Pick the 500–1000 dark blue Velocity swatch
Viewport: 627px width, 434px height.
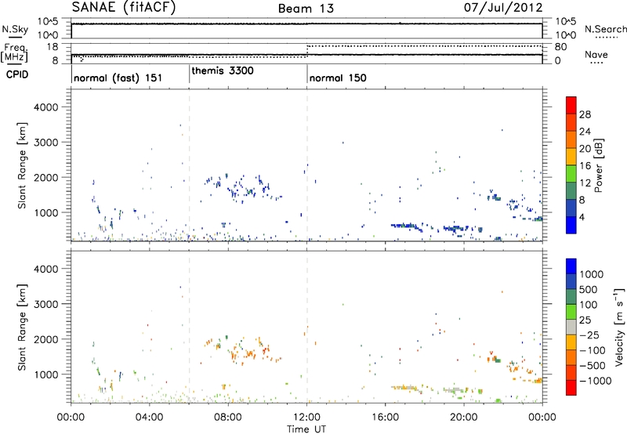click(x=571, y=281)
